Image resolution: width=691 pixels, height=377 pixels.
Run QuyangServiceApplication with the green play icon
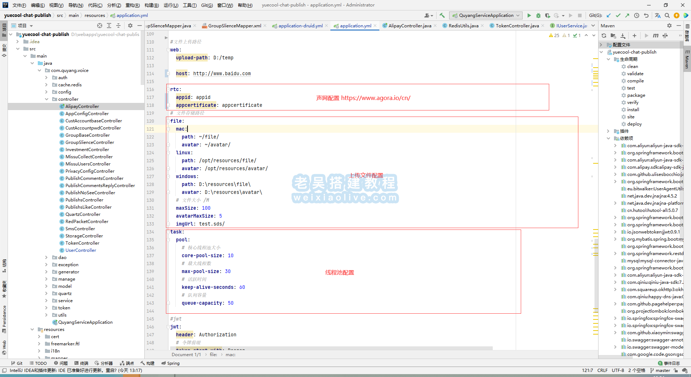(x=529, y=15)
